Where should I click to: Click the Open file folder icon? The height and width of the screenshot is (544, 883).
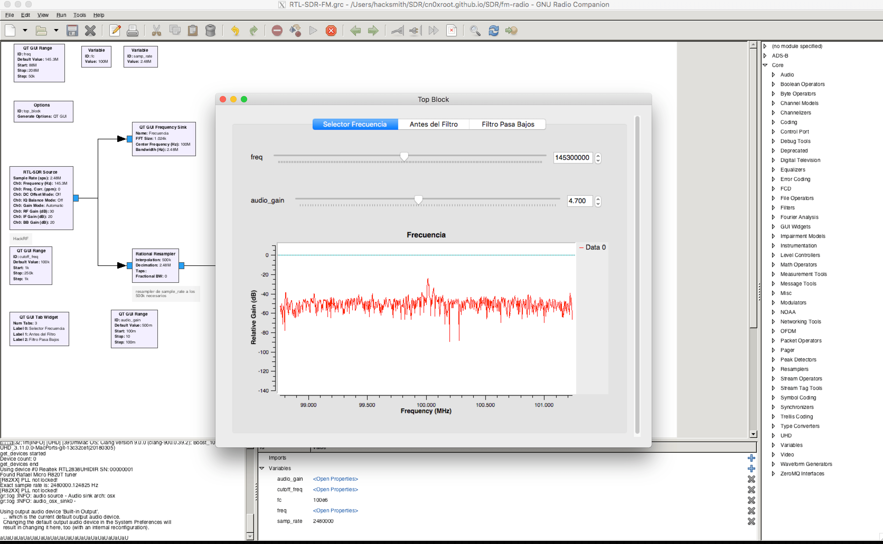click(41, 31)
